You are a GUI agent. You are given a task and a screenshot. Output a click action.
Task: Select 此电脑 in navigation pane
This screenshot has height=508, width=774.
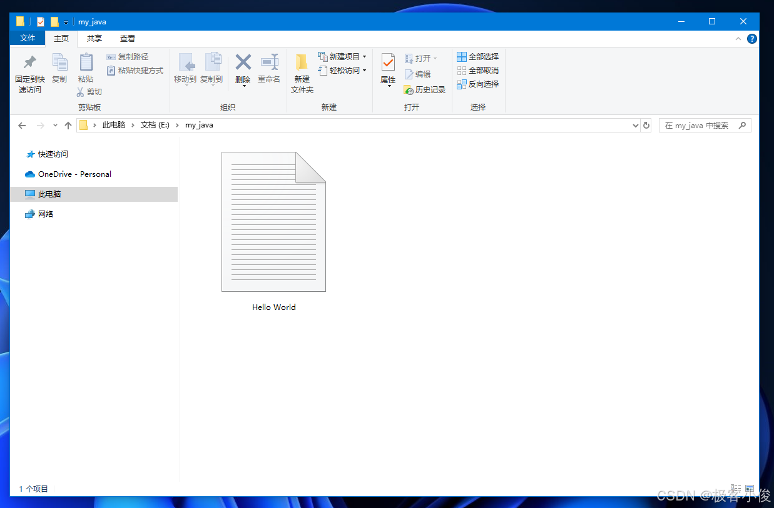pos(94,194)
